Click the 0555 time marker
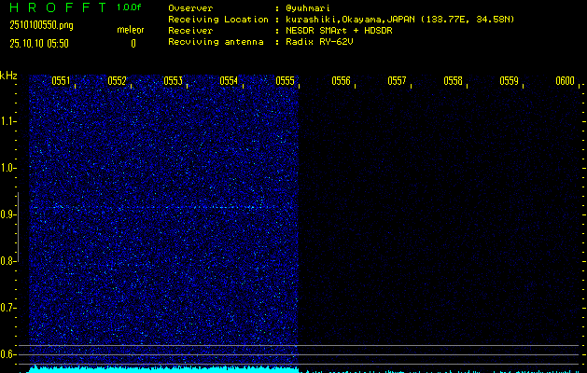587x373 pixels. click(285, 81)
